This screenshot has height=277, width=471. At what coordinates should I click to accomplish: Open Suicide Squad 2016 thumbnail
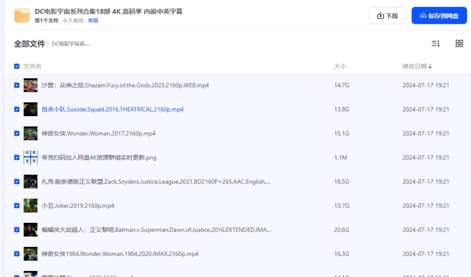[x=31, y=109]
